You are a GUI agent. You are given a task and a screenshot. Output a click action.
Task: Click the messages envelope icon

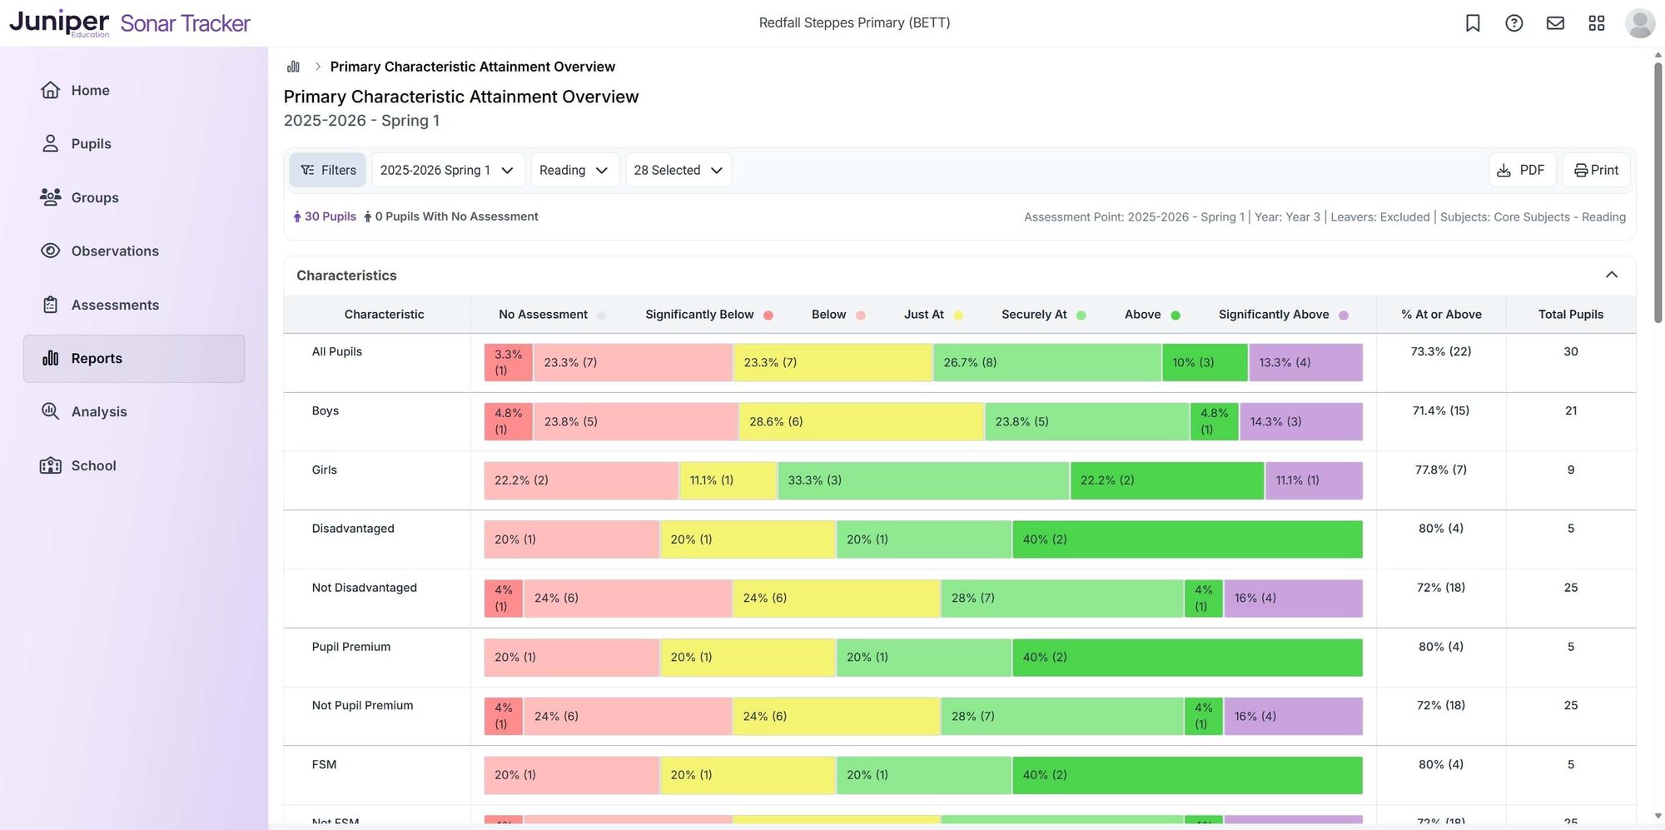(1555, 22)
